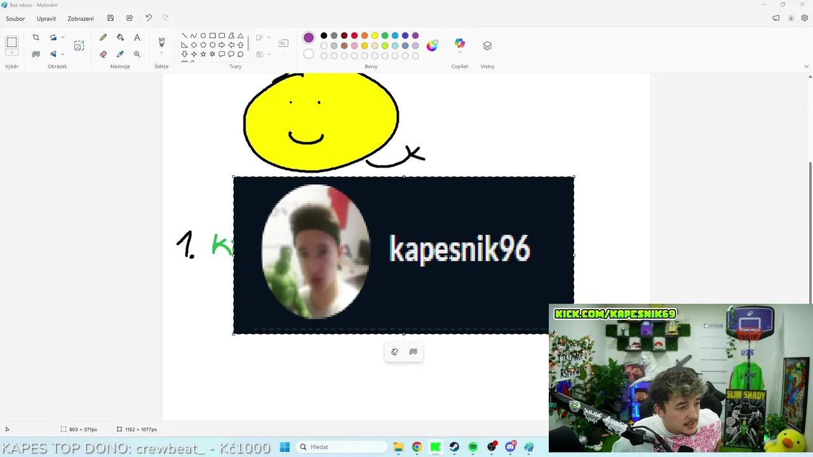Screen dimensions: 813x457
Task: Open the Soubor menu
Action: [15, 18]
